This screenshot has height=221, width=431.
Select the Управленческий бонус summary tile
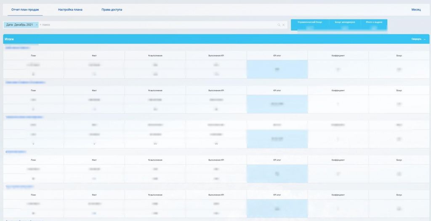tap(310, 25)
